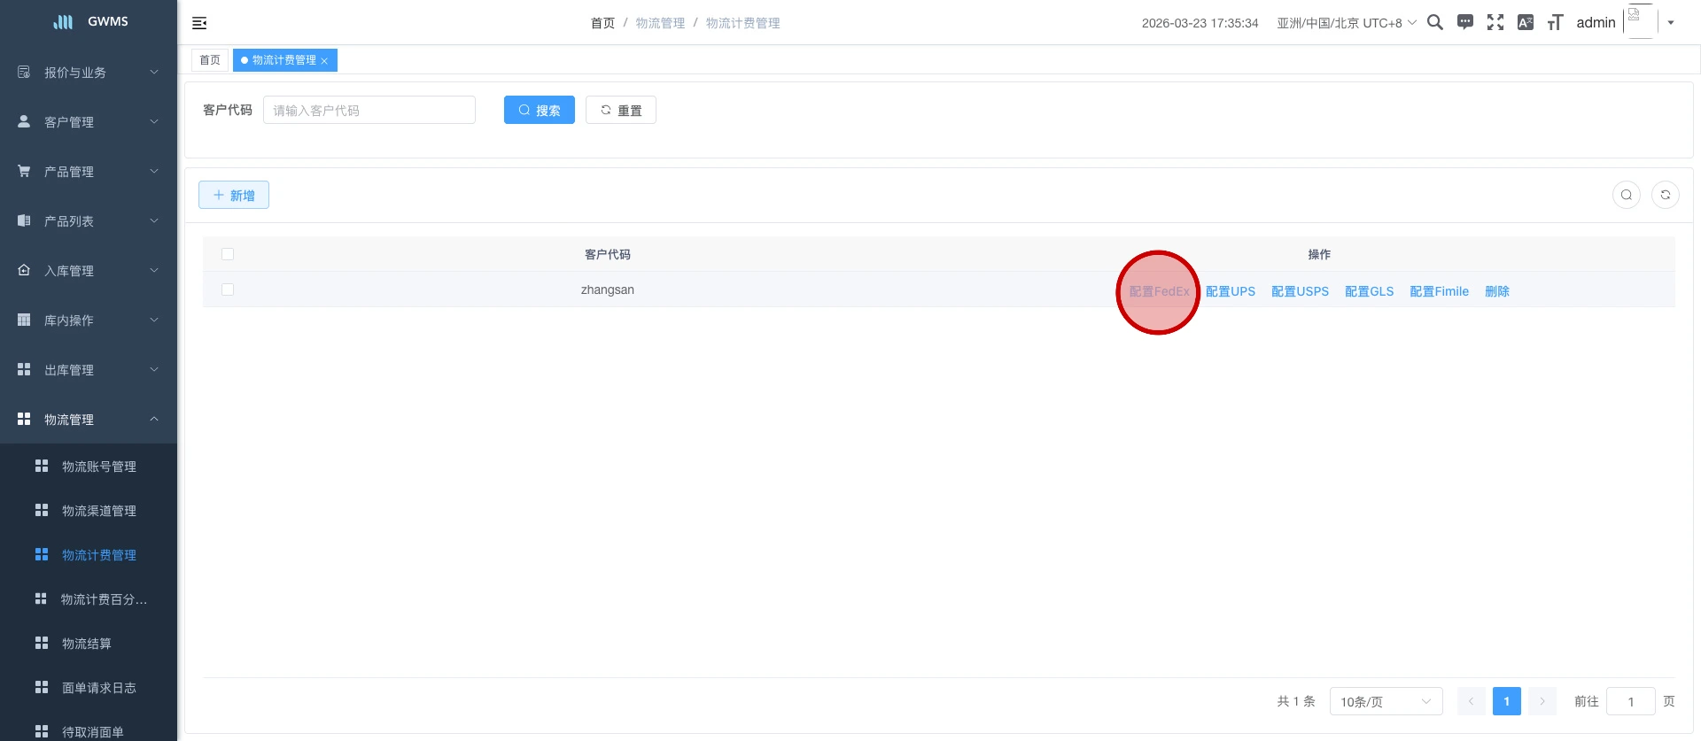Select the 物流计费管理 open tab
The width and height of the screenshot is (1701, 741).
coord(283,60)
